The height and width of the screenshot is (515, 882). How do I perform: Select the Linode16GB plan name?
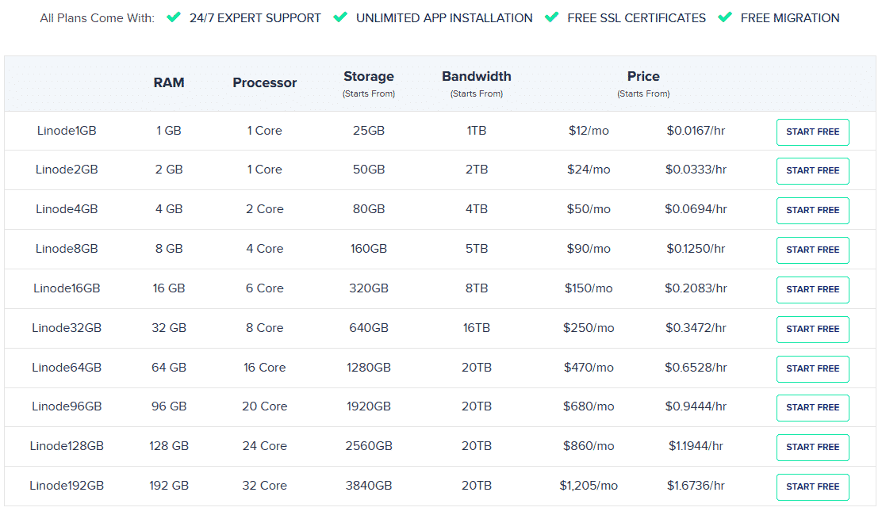click(67, 288)
